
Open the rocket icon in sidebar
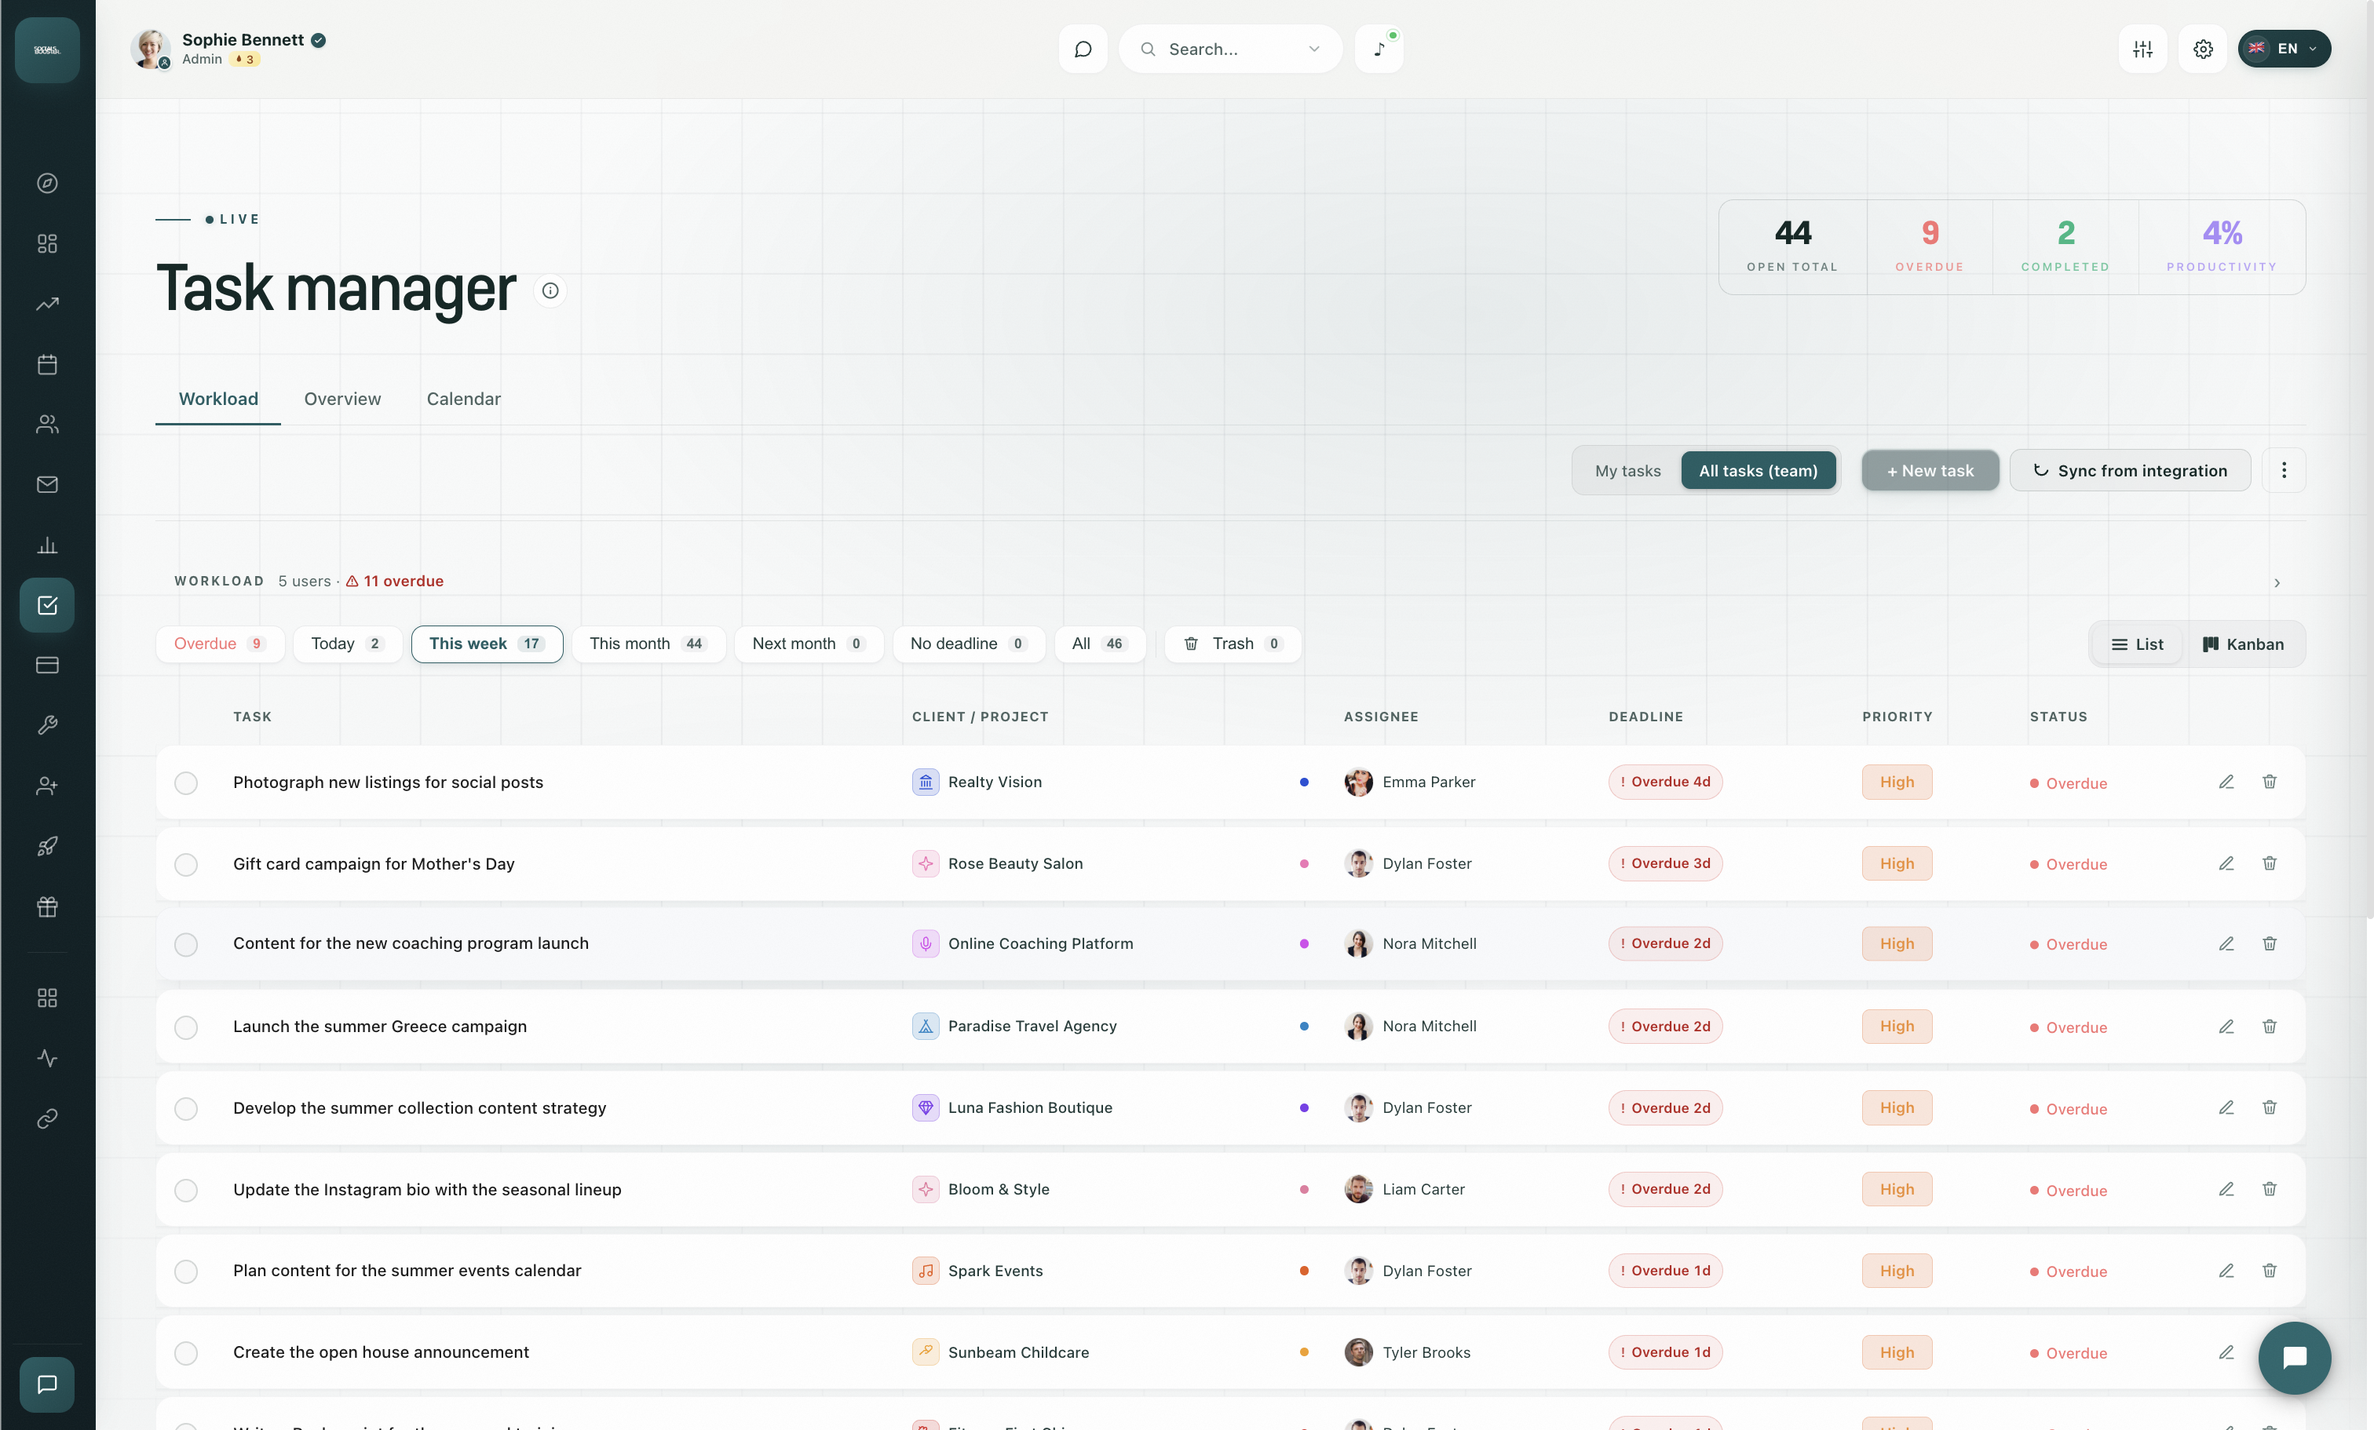47,846
